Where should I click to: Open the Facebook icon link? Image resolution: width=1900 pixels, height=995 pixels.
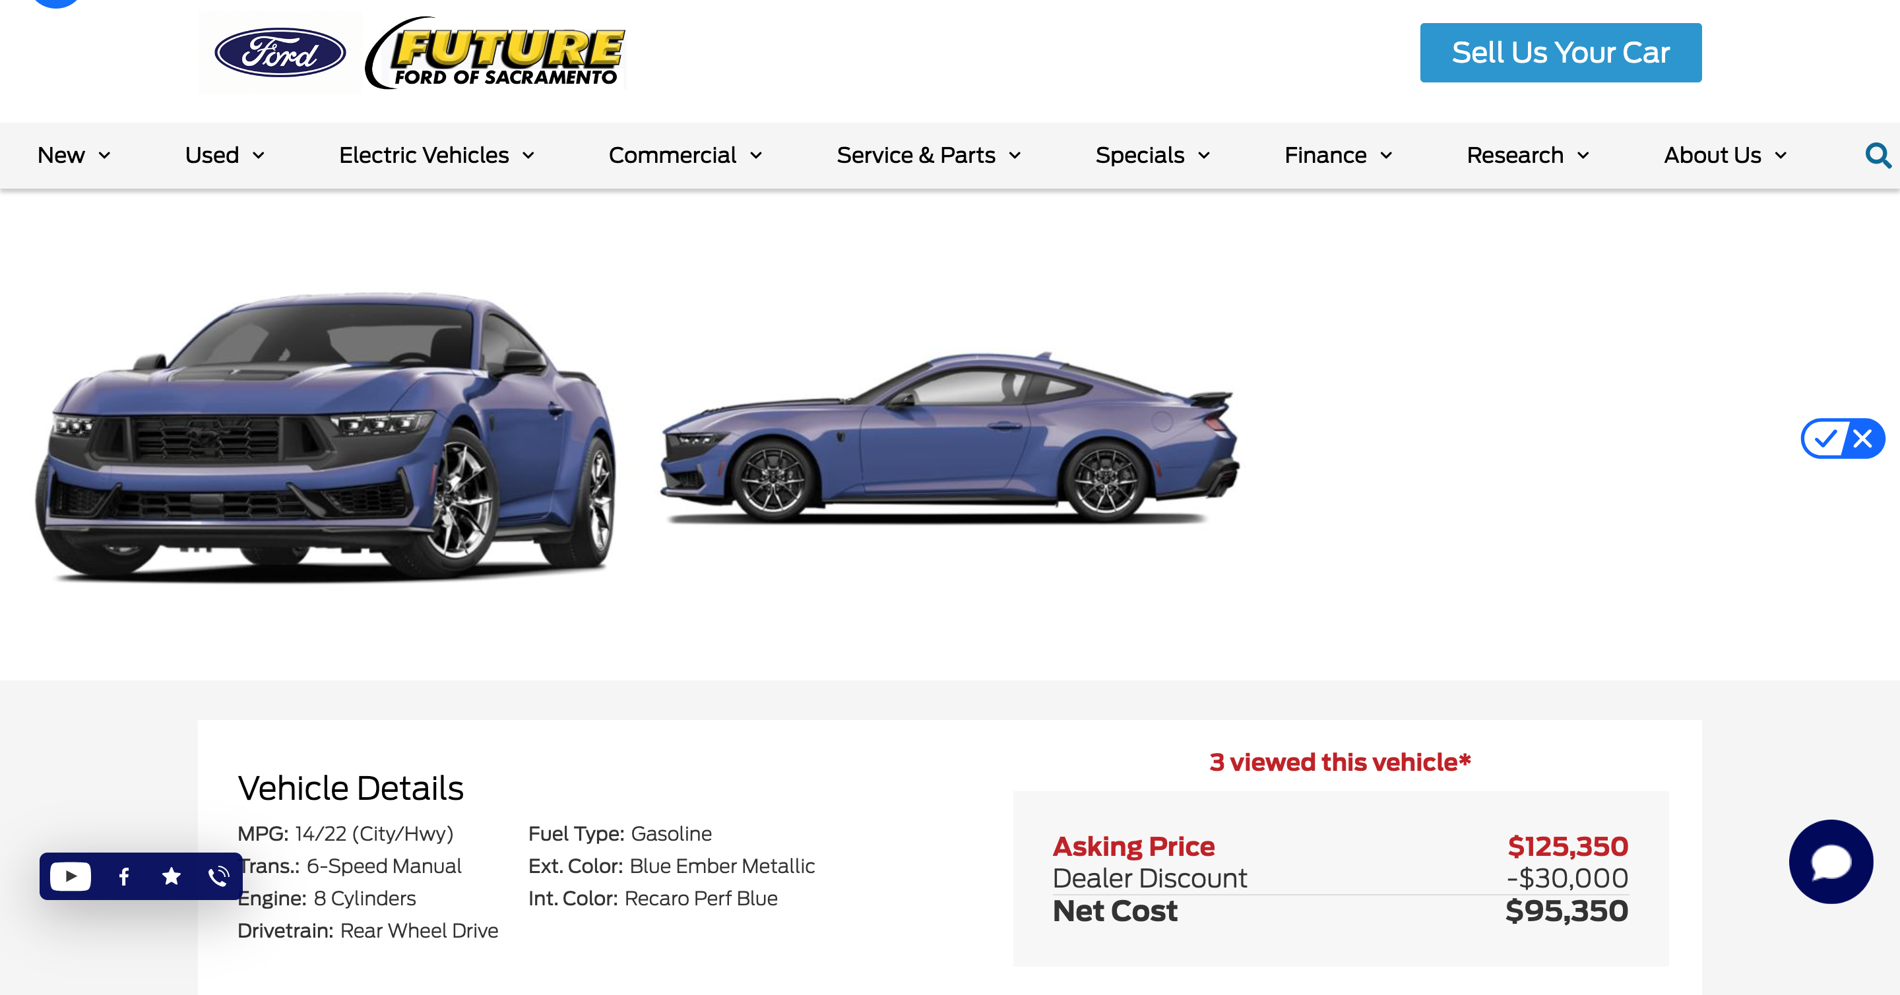tap(124, 876)
